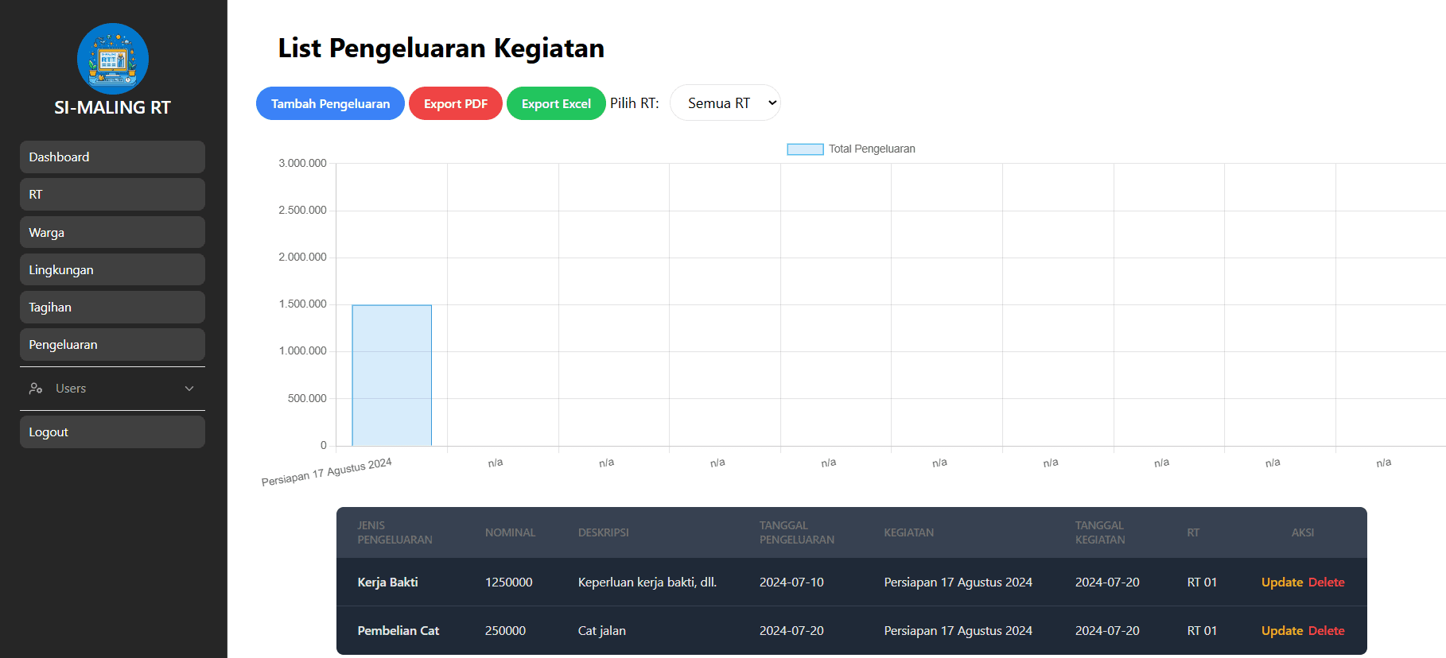This screenshot has width=1446, height=658.
Task: Click the Kerja Bakti cell
Action: pos(388,583)
